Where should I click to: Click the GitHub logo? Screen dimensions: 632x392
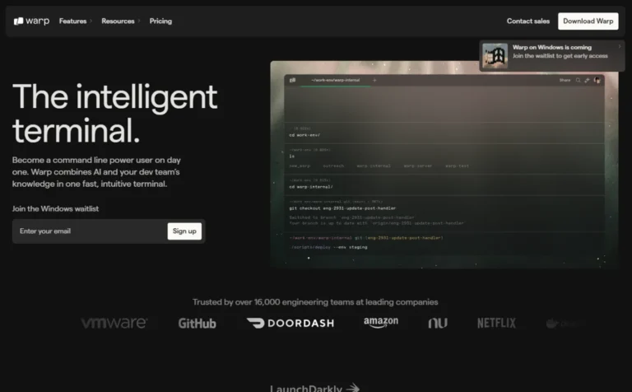click(197, 324)
